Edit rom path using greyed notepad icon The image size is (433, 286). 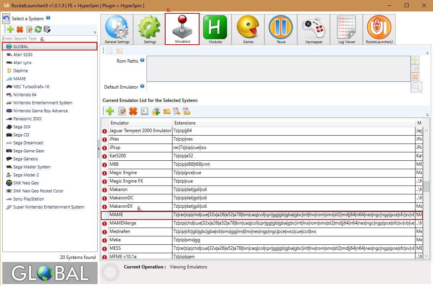point(415,68)
